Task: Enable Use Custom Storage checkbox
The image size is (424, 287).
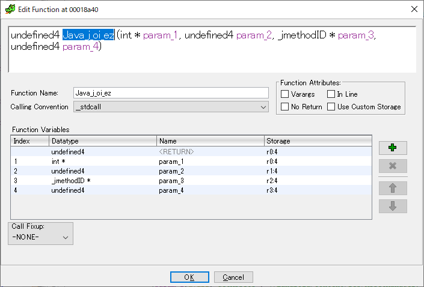Action: coord(331,107)
